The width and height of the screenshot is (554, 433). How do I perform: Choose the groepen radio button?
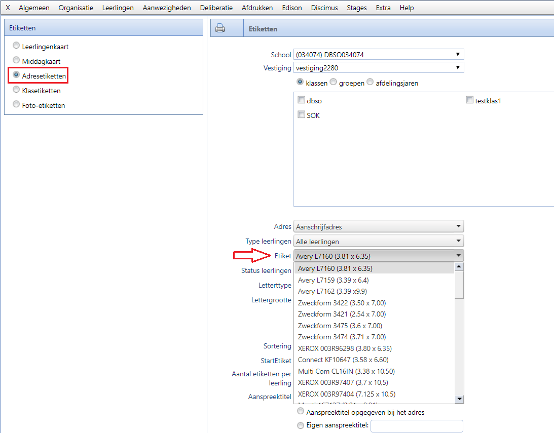pos(334,82)
